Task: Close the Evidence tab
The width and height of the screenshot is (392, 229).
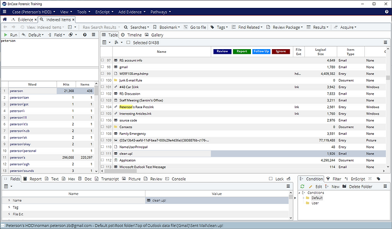Action: tap(36, 19)
